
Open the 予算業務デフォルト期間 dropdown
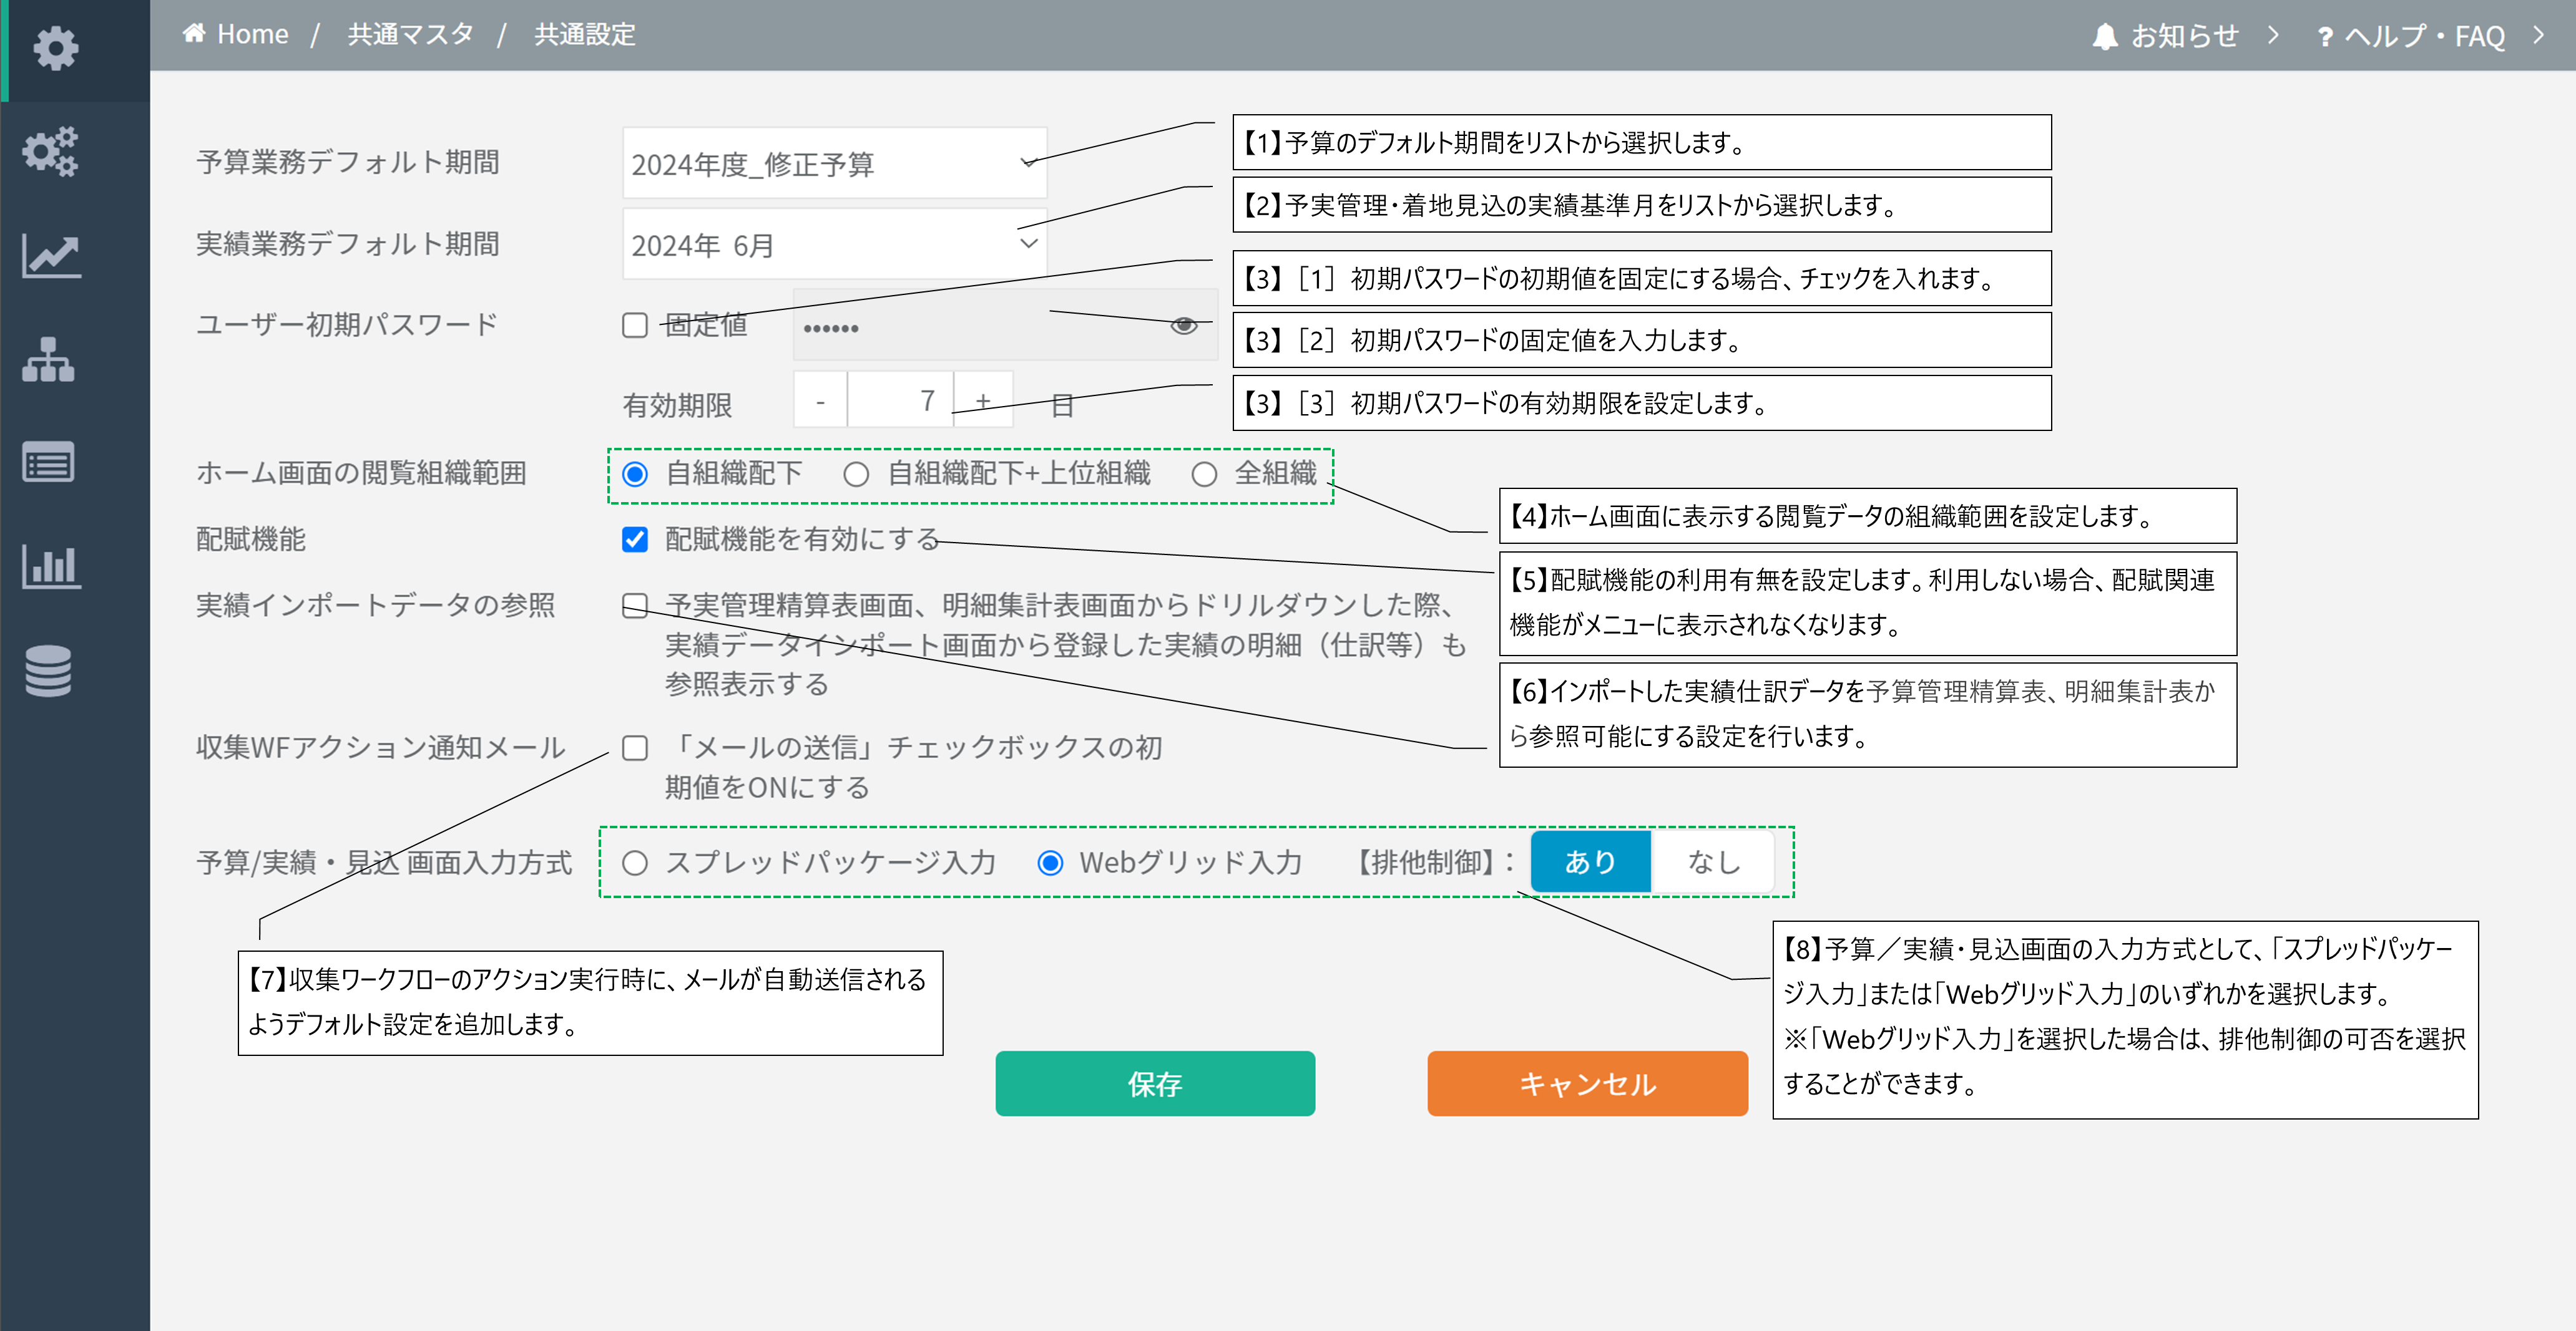tap(834, 164)
